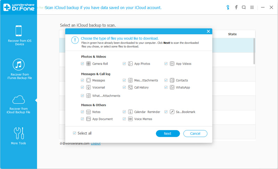Uncheck the App Videos checkbox
Screen dimensions: 278x169
(166, 64)
